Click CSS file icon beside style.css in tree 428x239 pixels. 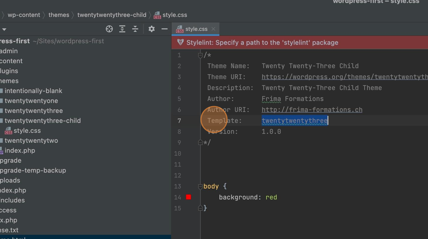coord(8,131)
